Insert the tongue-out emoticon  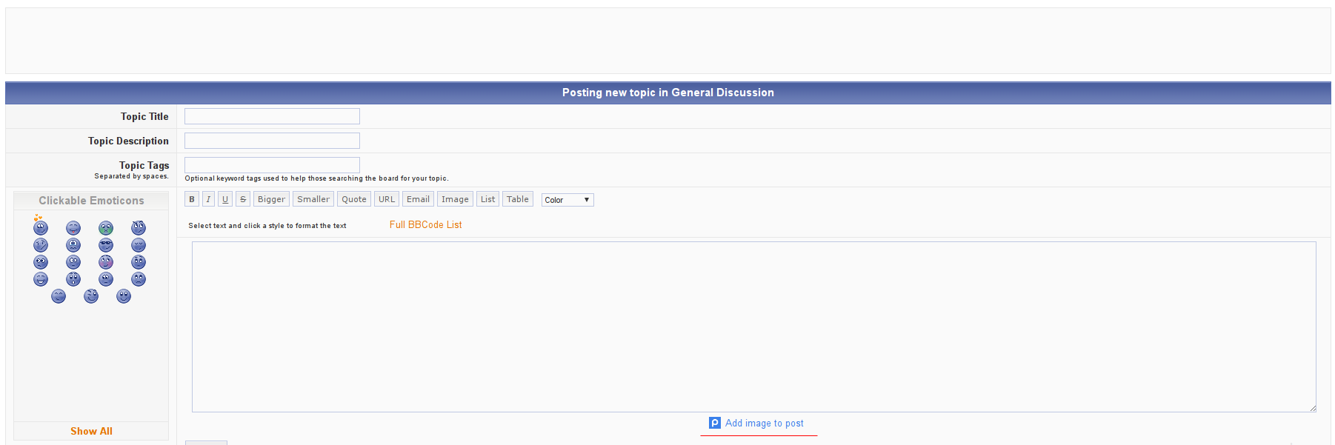[x=73, y=228]
